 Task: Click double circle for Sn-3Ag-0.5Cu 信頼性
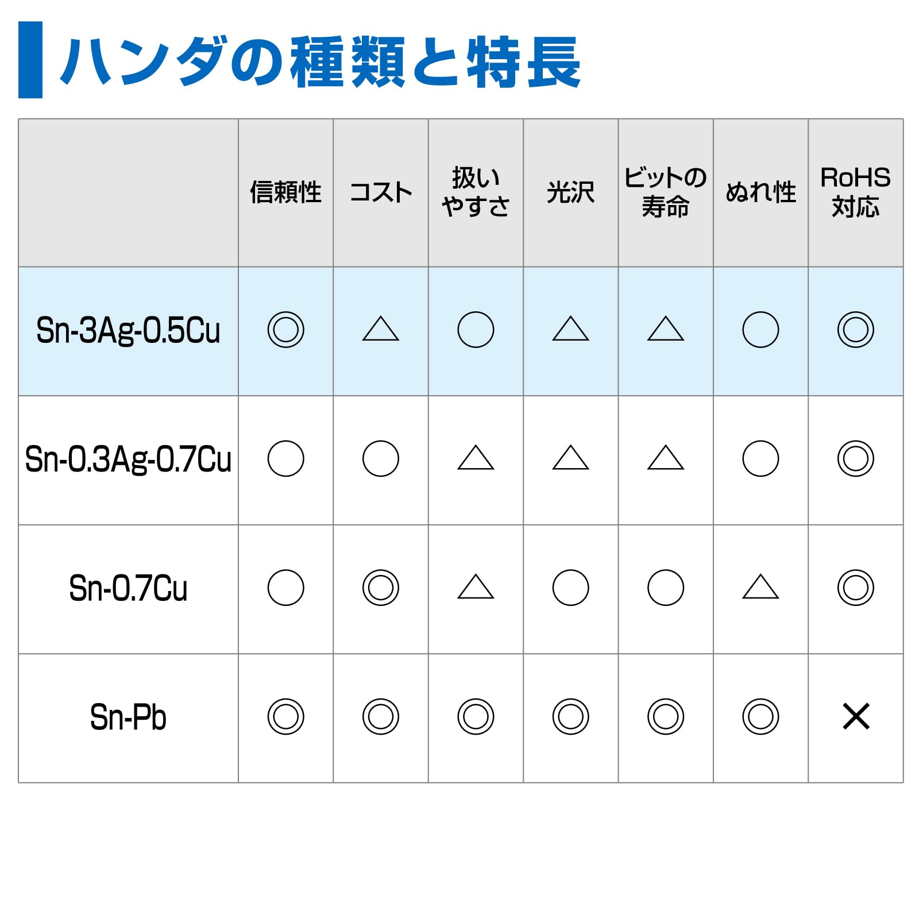(x=285, y=330)
